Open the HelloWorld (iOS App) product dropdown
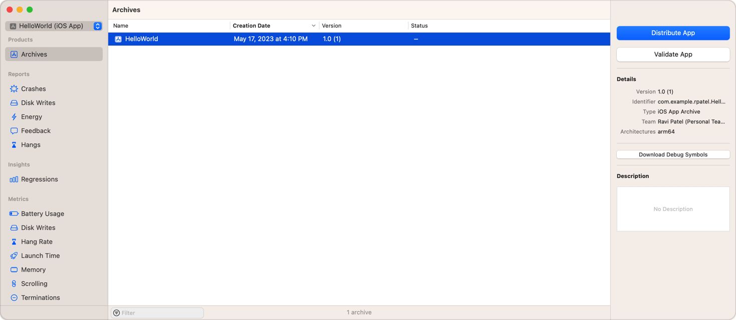The image size is (736, 320). (x=54, y=26)
